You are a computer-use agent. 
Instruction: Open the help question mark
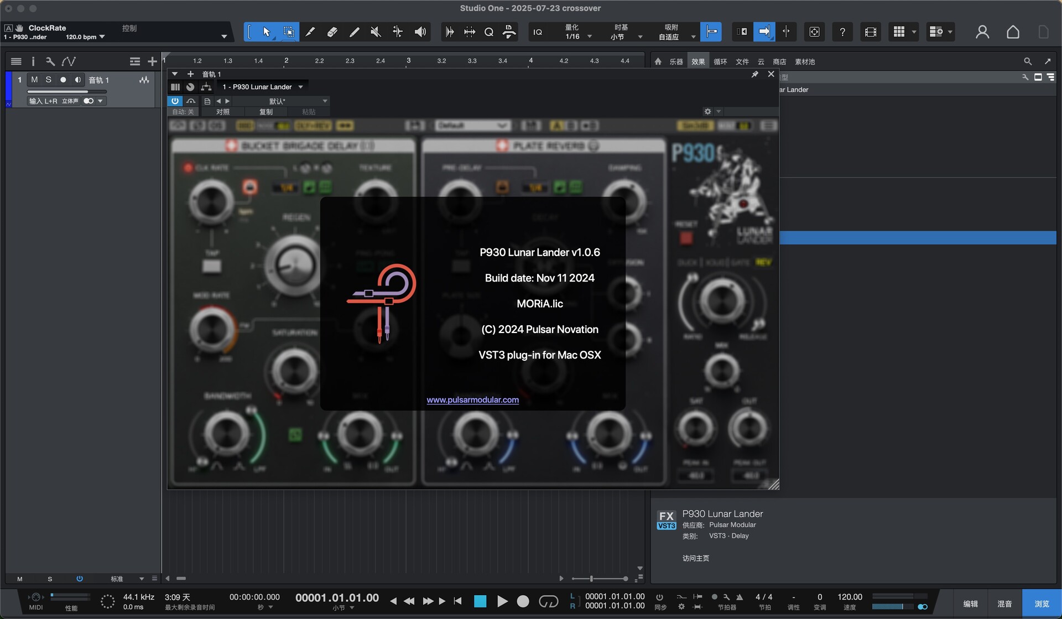click(x=842, y=32)
